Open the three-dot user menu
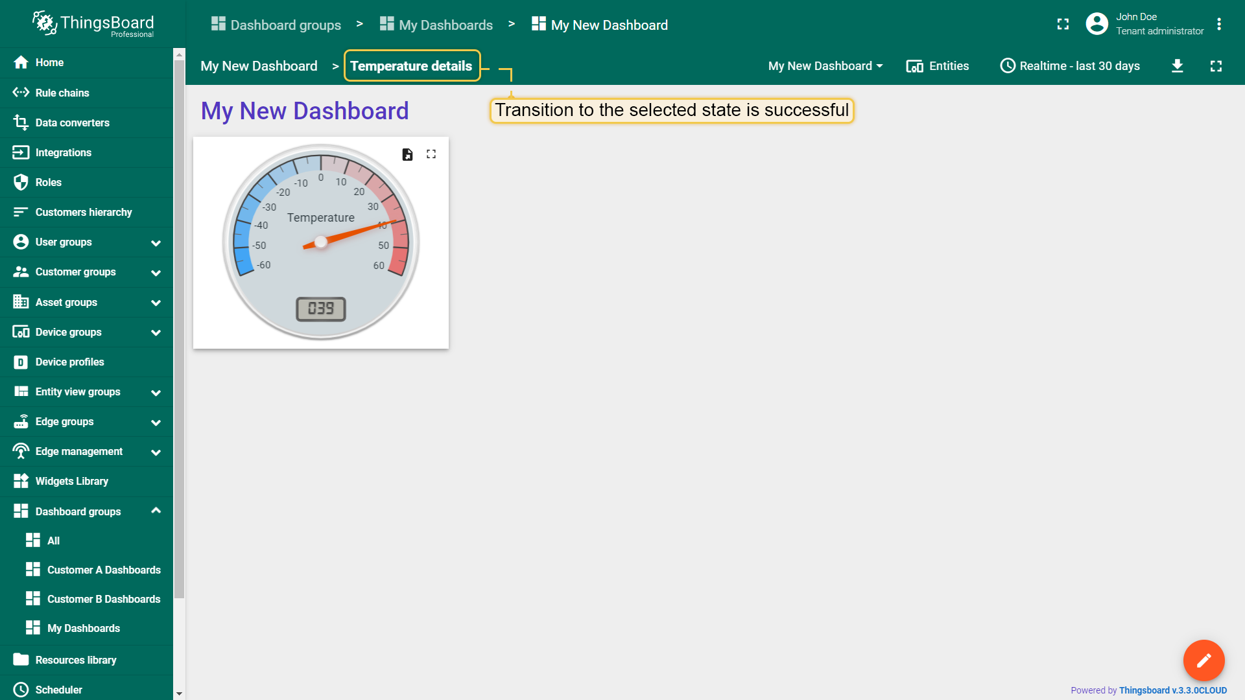This screenshot has width=1245, height=700. pos(1219,24)
